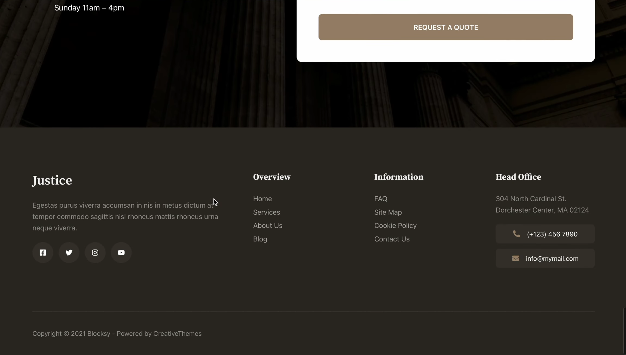Open the YouTube social icon

(x=121, y=252)
